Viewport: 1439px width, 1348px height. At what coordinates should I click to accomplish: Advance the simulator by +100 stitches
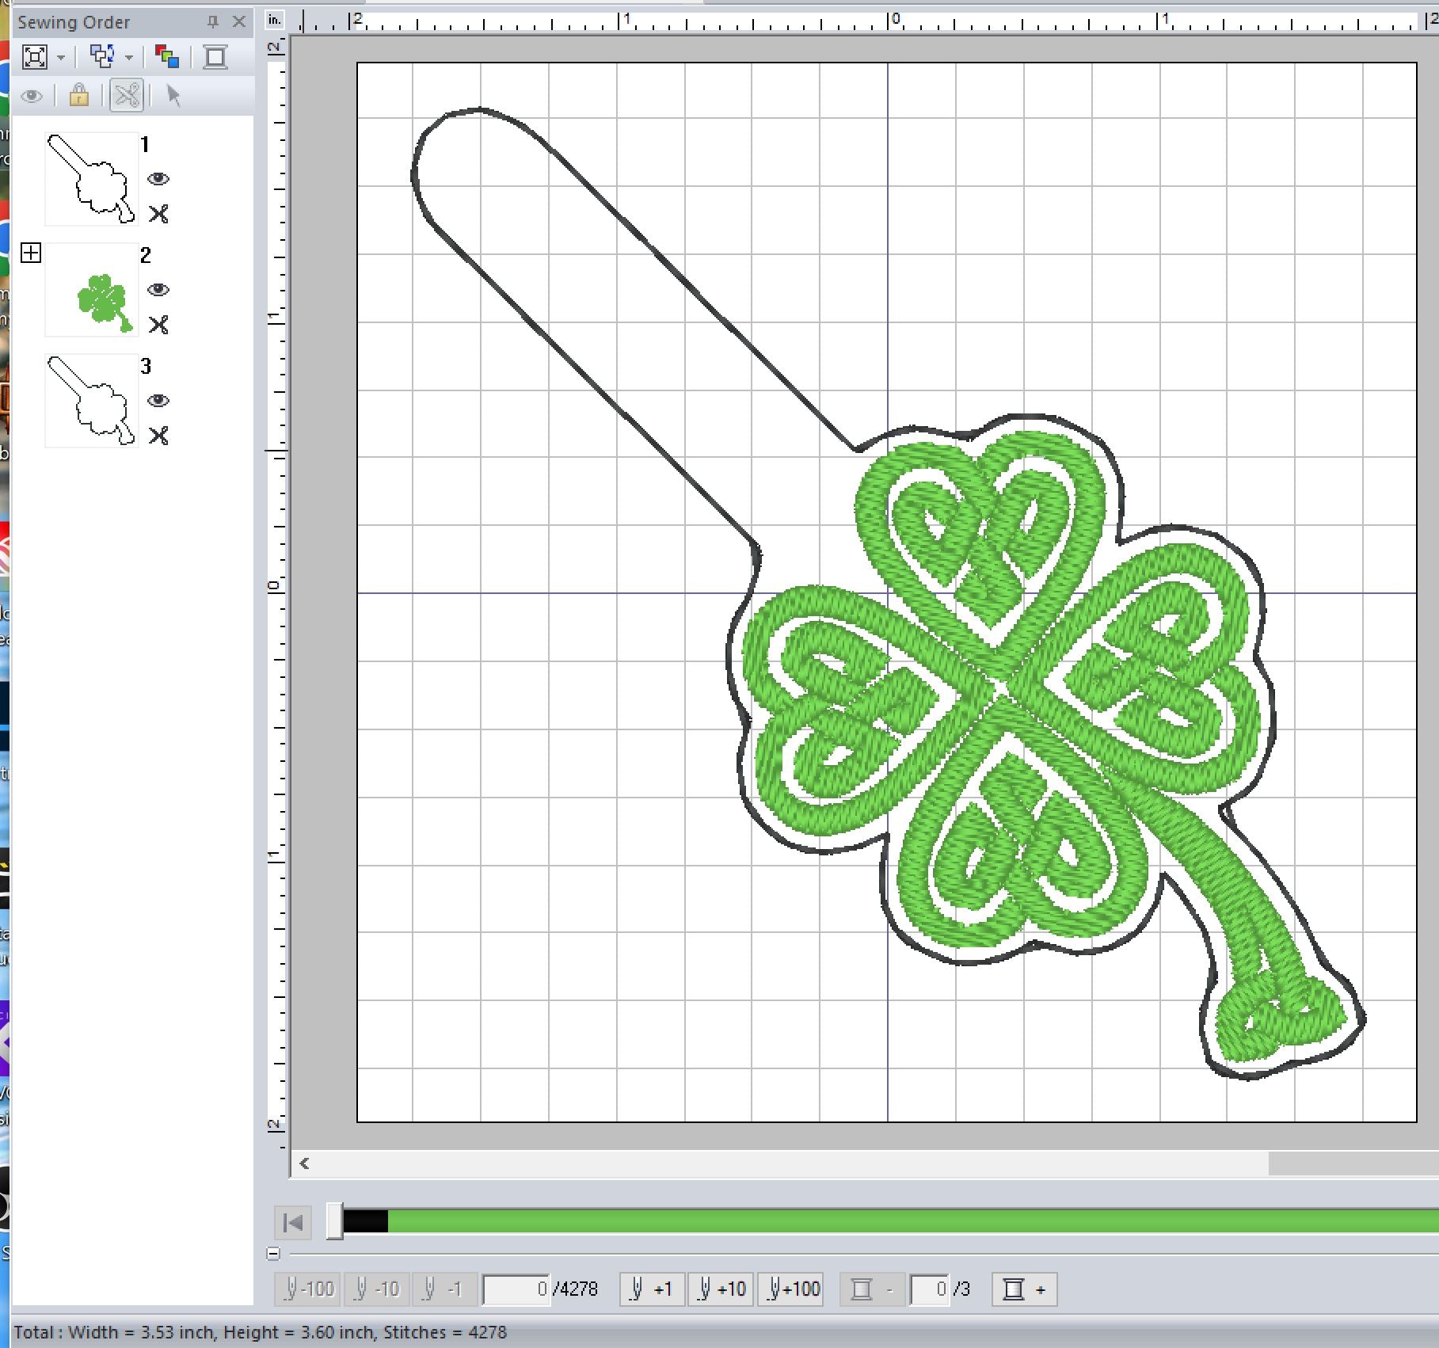pos(793,1289)
